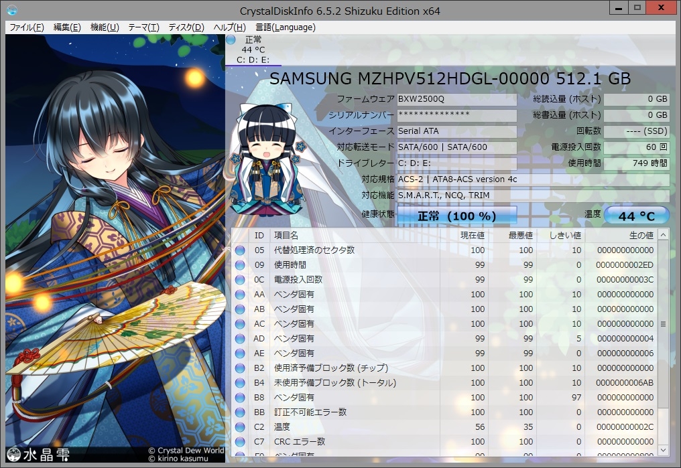Click the power-on count value 60 回
This screenshot has width=681, height=468.
point(636,147)
